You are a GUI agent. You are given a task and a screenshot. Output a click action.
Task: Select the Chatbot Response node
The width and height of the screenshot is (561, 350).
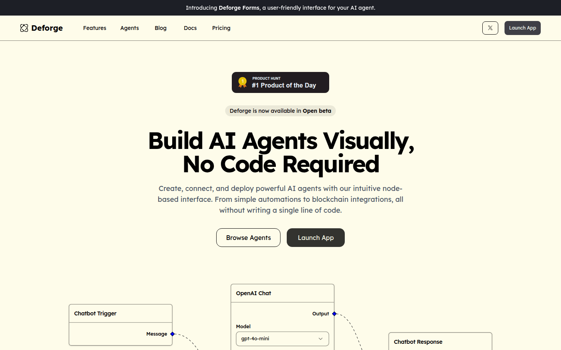point(440,341)
